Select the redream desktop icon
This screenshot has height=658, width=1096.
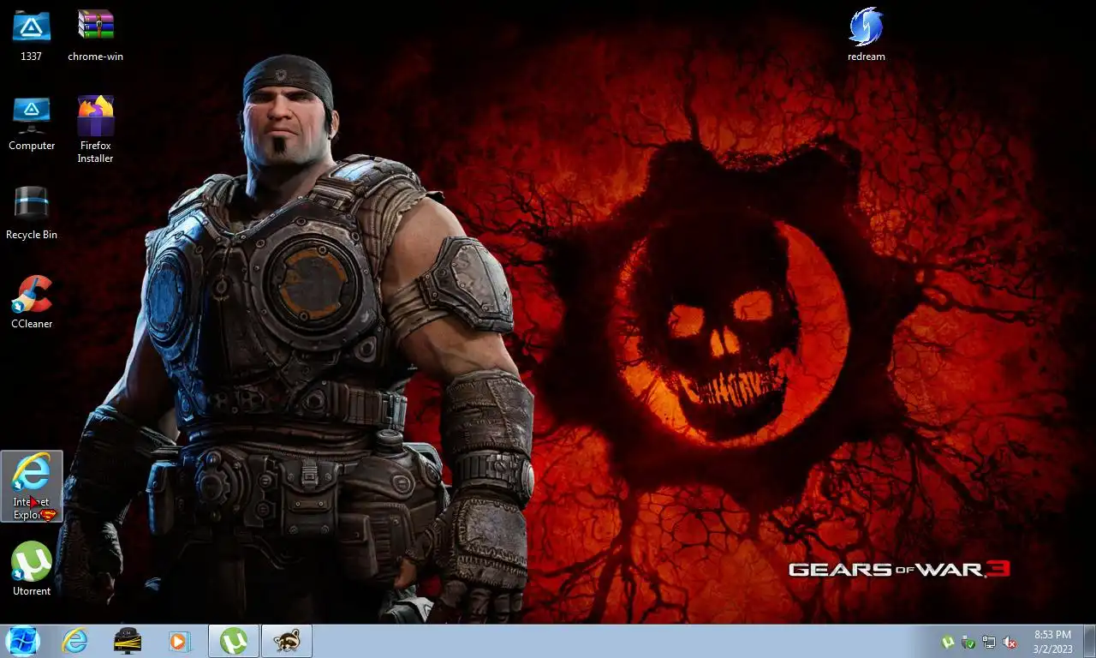click(x=866, y=34)
